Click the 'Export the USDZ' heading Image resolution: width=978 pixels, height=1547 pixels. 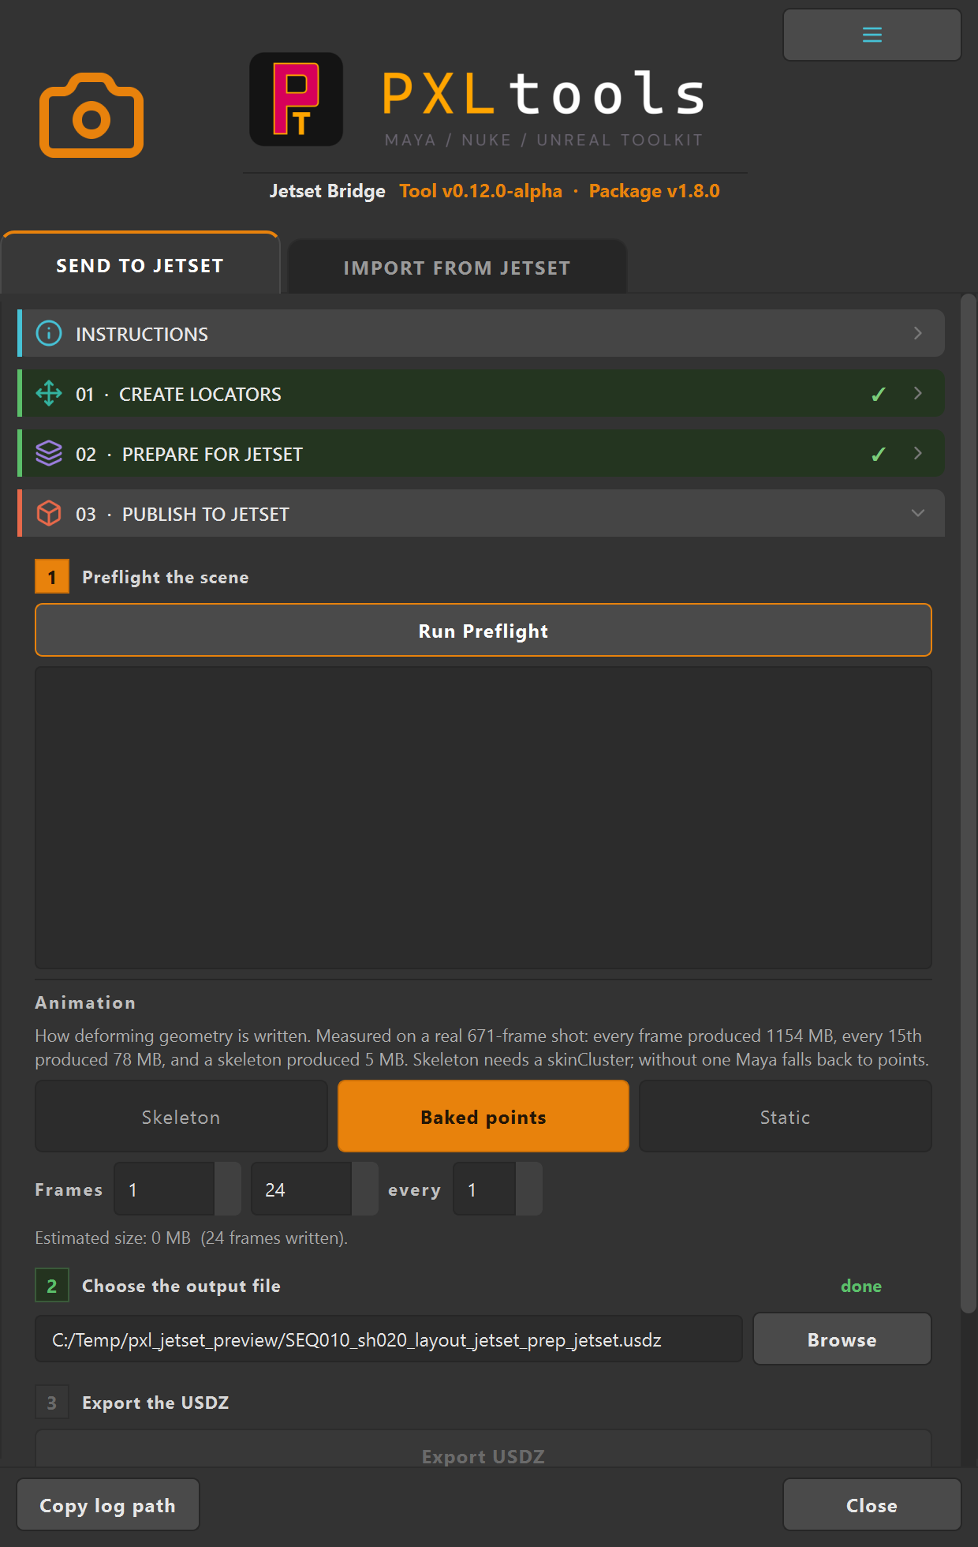(x=155, y=1403)
